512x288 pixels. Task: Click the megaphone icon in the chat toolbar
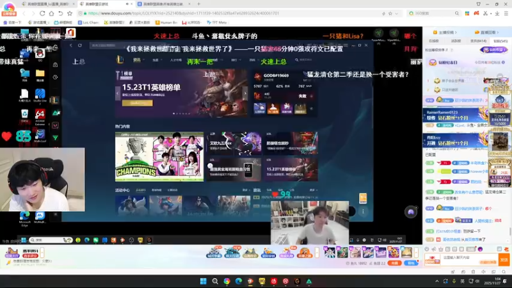[x=434, y=249]
